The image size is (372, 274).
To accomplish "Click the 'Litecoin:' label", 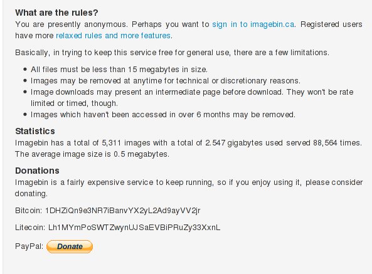I will coord(30,228).
